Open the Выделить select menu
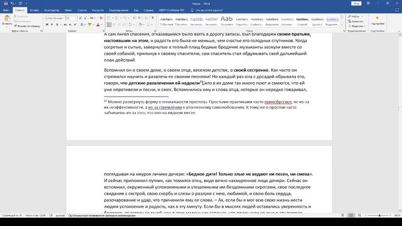402x226 pixels. (x=356, y=26)
